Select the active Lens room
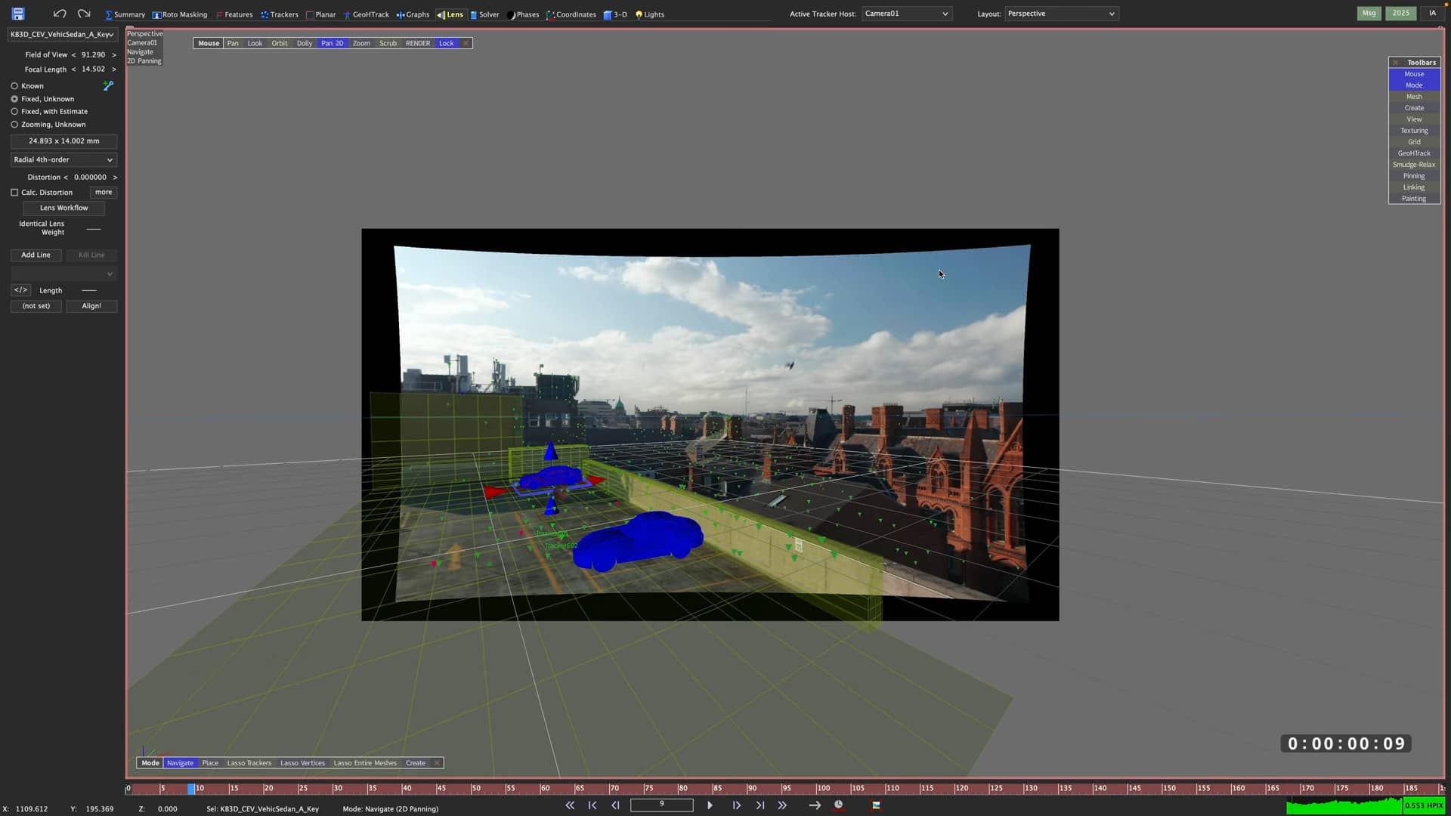Screen dimensions: 1451x816 (x=450, y=14)
